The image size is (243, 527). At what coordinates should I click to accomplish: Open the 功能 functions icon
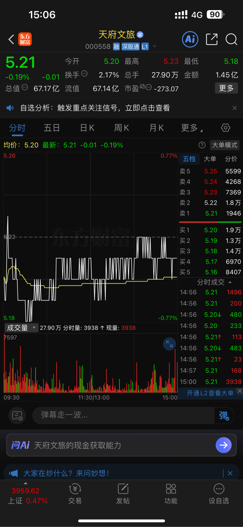coord(171,494)
